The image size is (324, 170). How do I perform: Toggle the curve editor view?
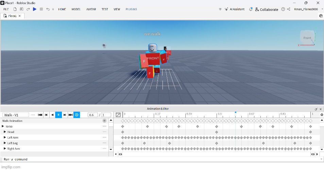pyautogui.click(x=118, y=115)
